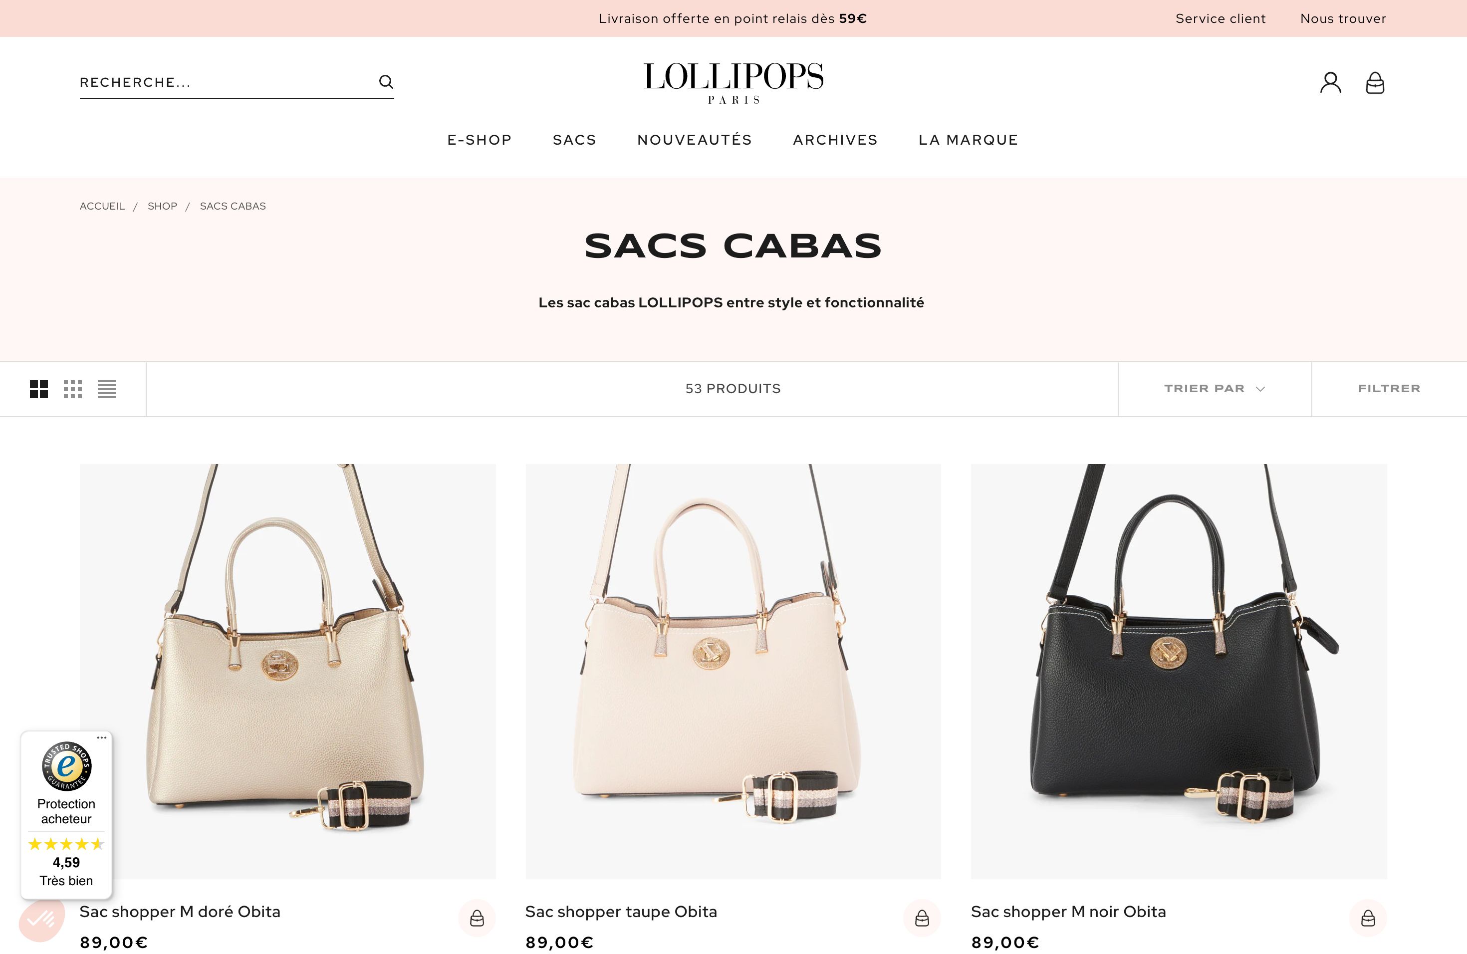Switch to large two-column grid view
Image resolution: width=1467 pixels, height=954 pixels.
pyautogui.click(x=39, y=389)
